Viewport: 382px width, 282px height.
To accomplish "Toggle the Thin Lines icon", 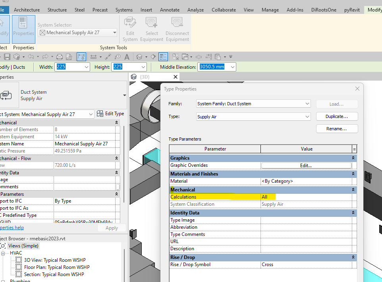I will [163, 57].
